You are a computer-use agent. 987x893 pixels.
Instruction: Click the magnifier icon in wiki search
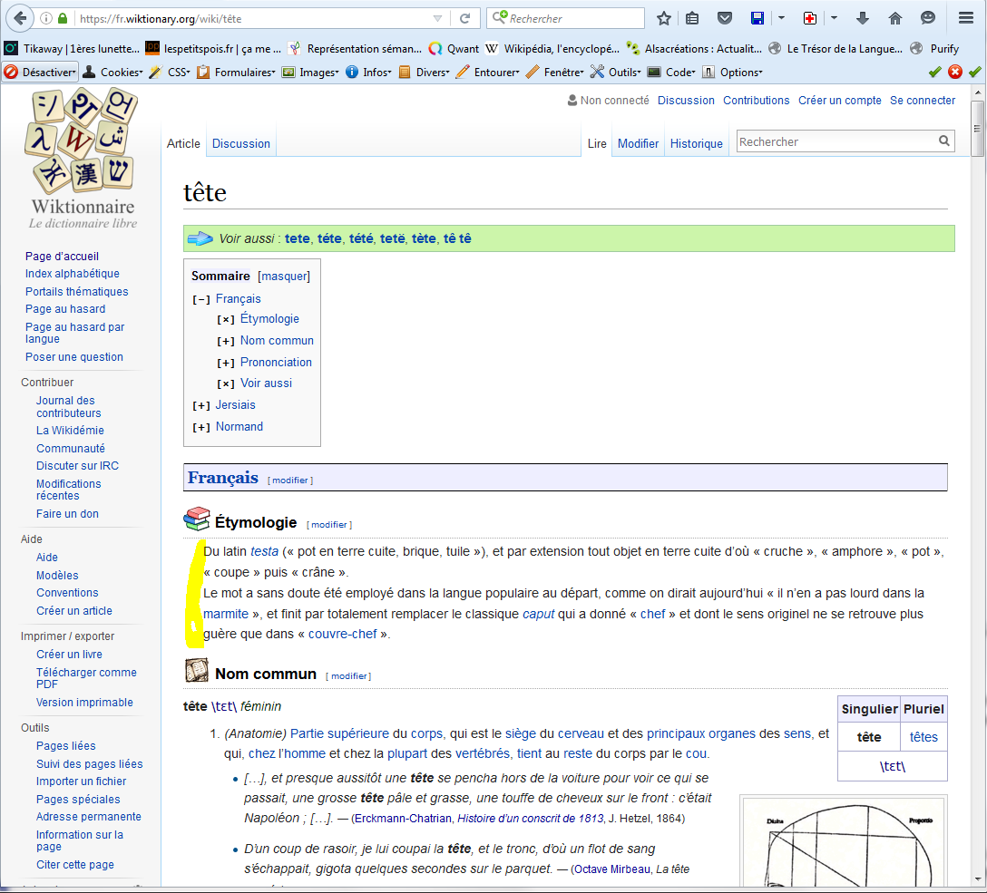pos(944,141)
